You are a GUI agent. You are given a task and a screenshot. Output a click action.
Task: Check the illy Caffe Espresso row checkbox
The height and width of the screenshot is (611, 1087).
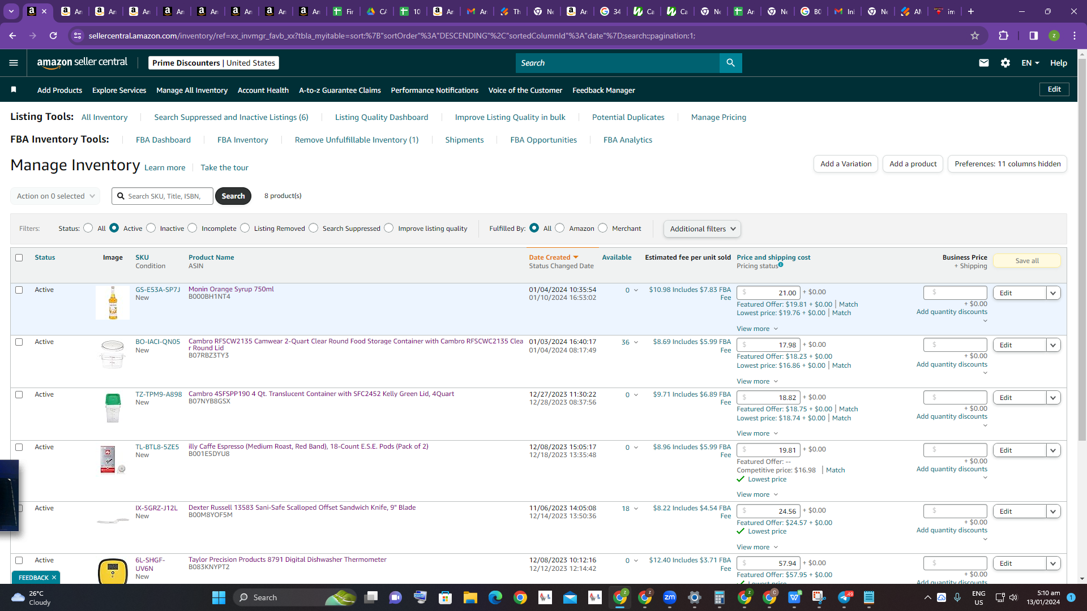(x=19, y=448)
